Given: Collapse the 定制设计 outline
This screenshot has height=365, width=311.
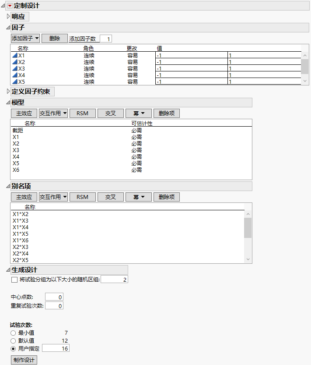Looking at the screenshot, I should click(x=3, y=6).
